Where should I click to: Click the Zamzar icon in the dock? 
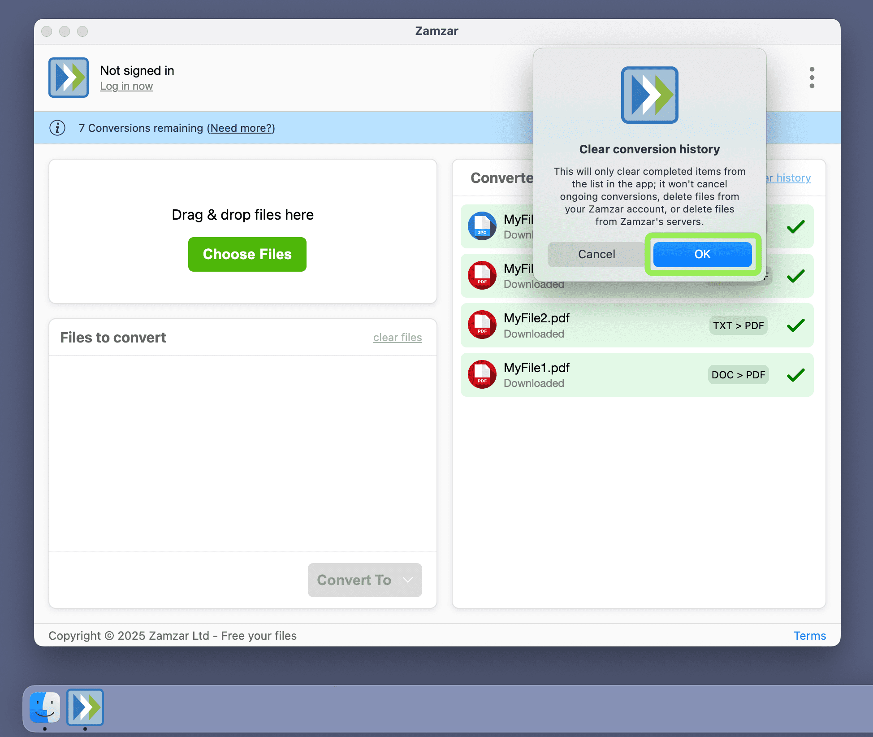click(x=85, y=707)
